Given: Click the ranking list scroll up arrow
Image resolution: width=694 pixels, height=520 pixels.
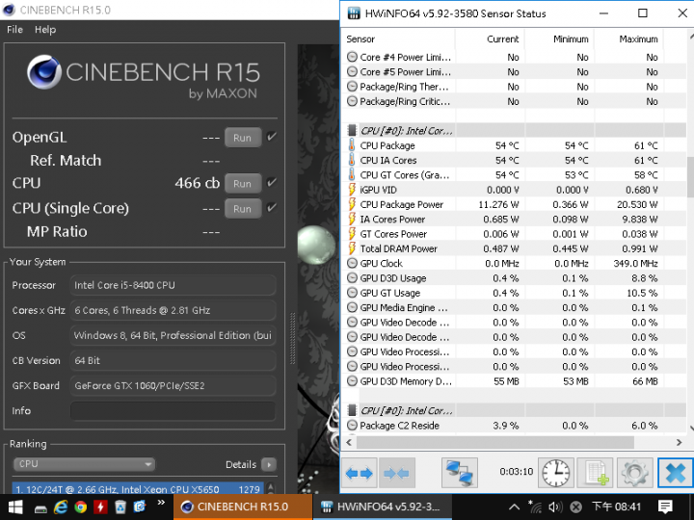Looking at the screenshot, I should (271, 487).
